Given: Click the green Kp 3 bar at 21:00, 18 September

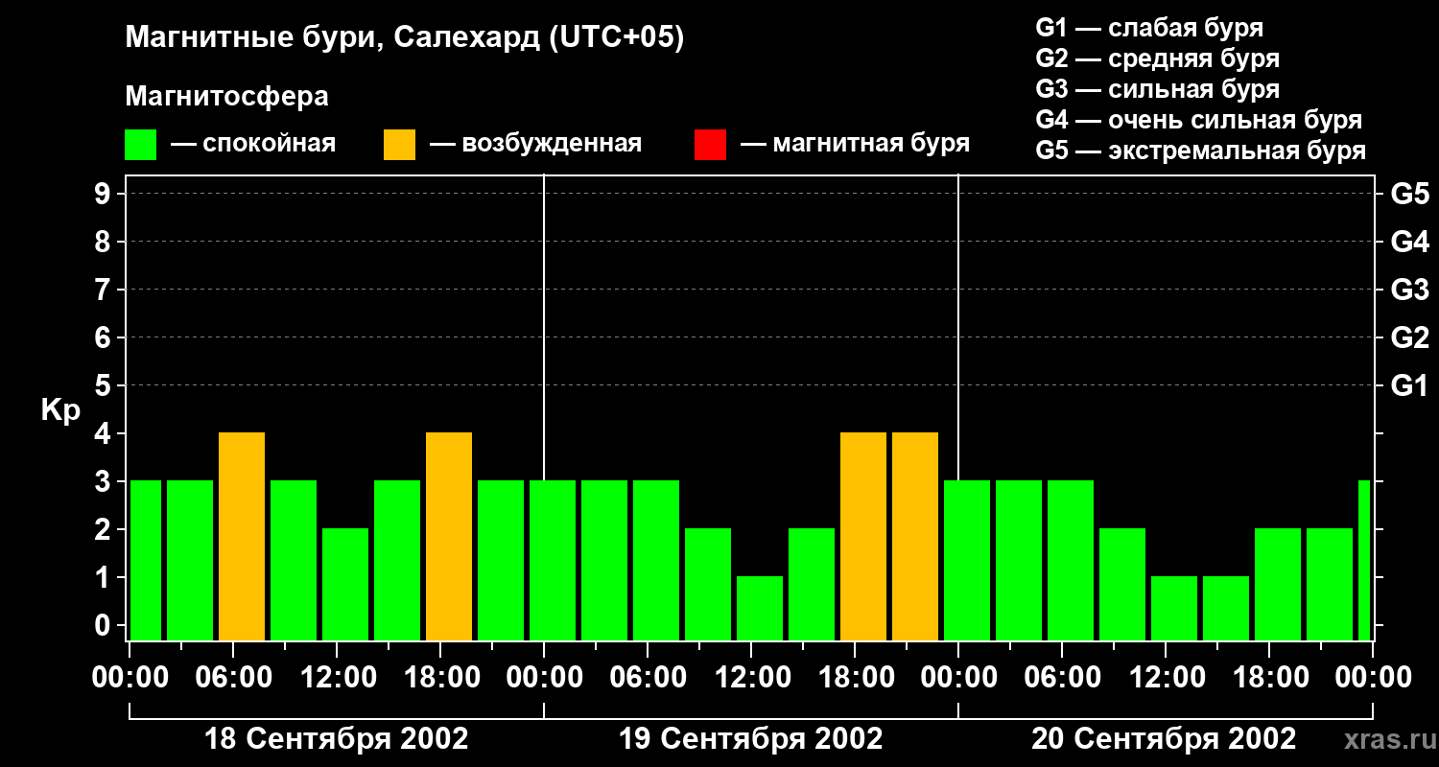Looking at the screenshot, I should (501, 561).
